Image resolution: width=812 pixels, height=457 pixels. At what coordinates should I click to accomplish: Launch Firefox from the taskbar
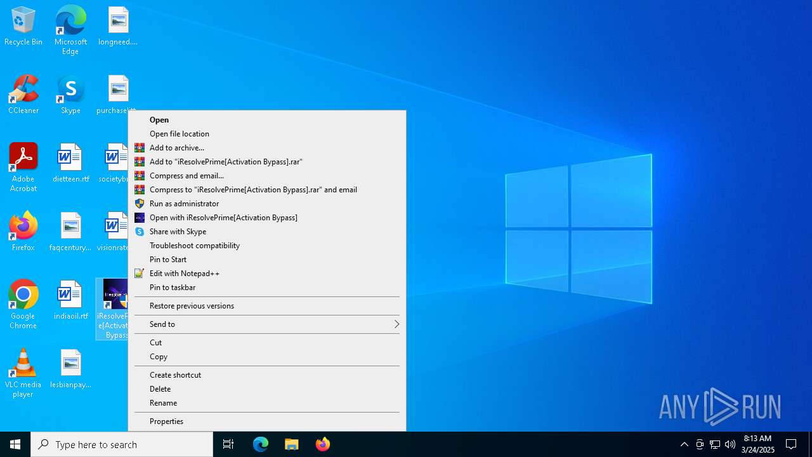pyautogui.click(x=323, y=444)
